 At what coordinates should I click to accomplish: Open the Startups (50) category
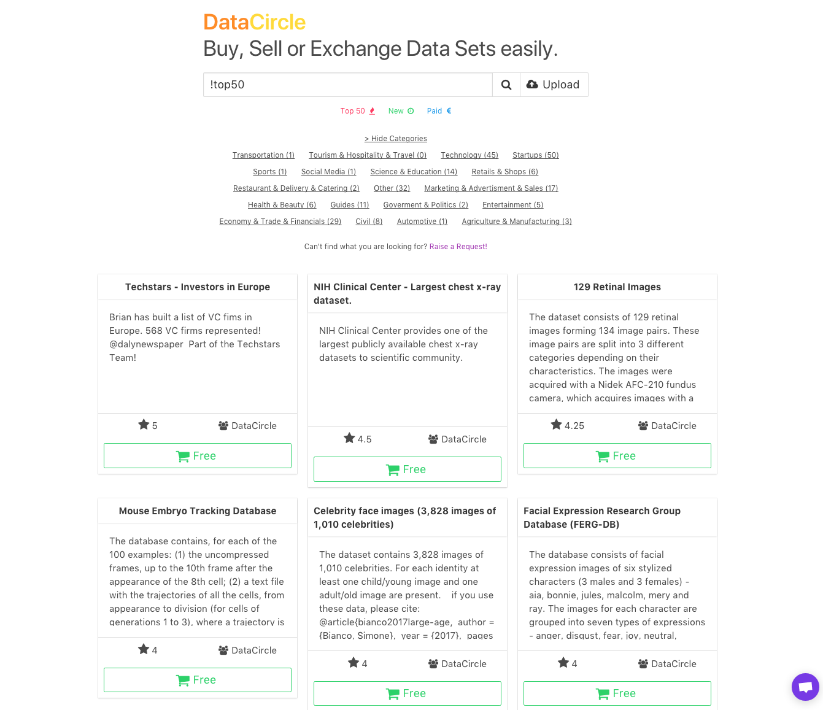pos(536,155)
